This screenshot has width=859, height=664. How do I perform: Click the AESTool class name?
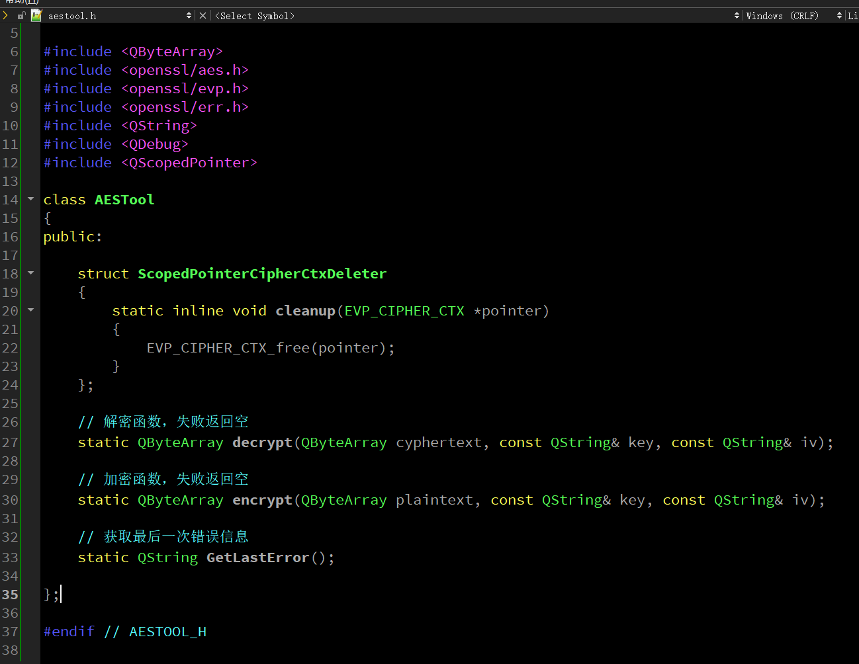click(124, 200)
